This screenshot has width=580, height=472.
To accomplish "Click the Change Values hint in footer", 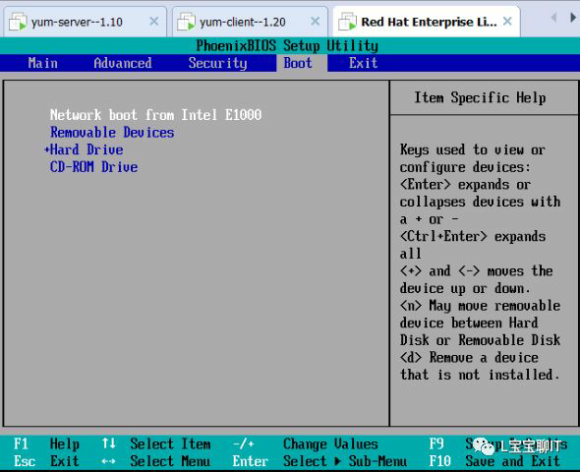I will (x=330, y=443).
